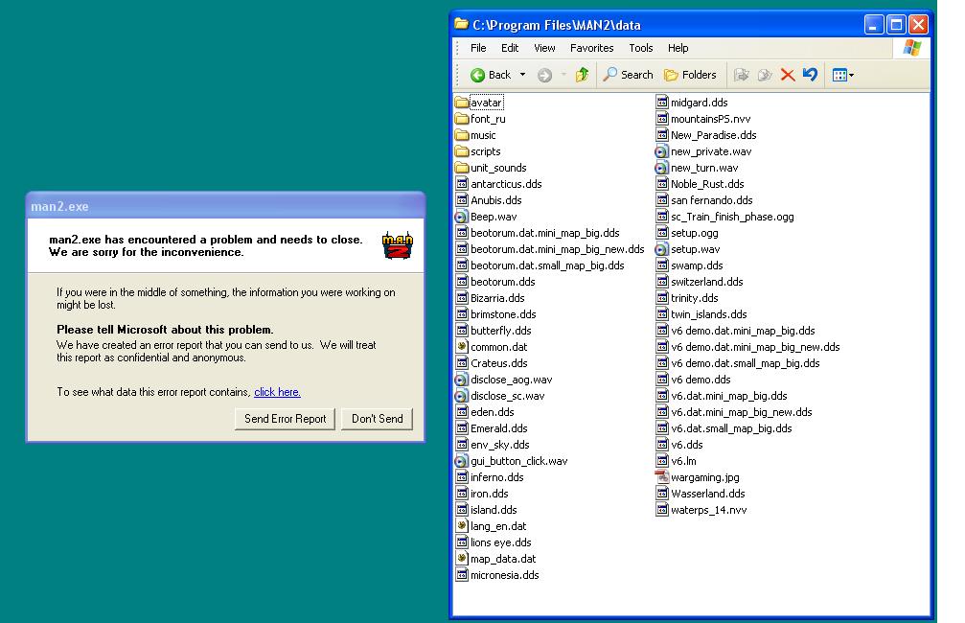The image size is (965, 623).
Task: Click the Don't Send button
Action: point(378,419)
